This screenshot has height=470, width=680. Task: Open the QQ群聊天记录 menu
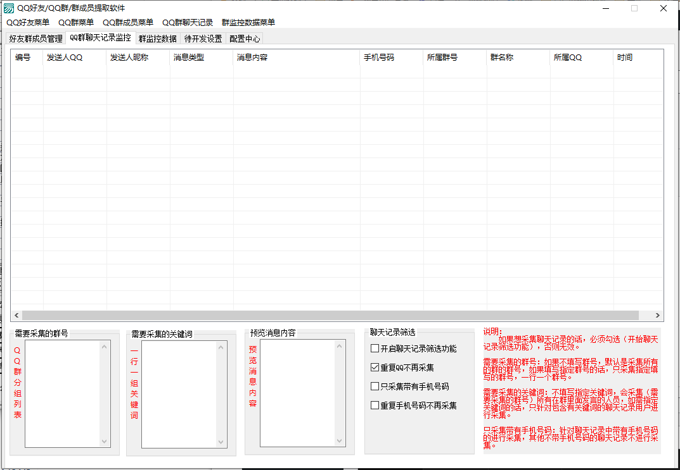(x=188, y=23)
